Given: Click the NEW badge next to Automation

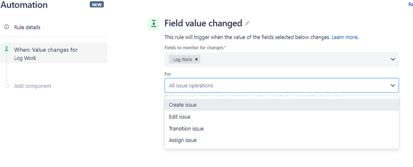Looking at the screenshot, I should (x=97, y=5).
